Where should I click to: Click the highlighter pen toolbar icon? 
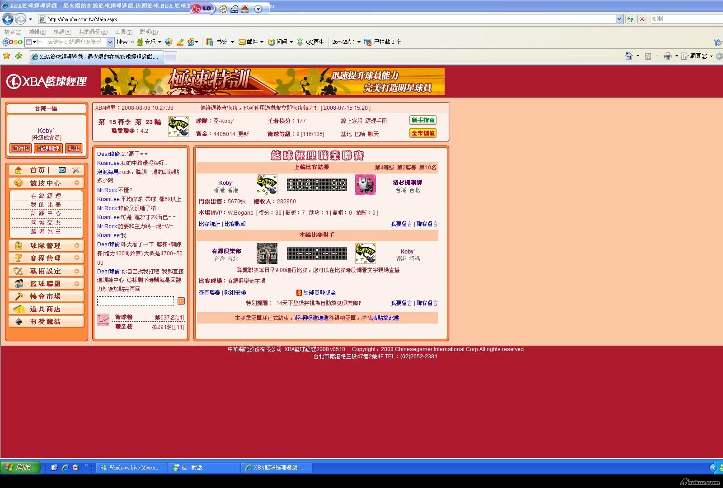(x=180, y=42)
